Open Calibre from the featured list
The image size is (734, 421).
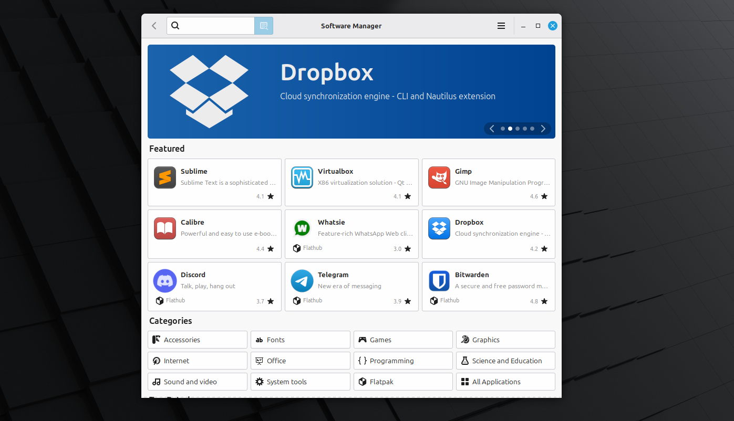[x=214, y=234]
